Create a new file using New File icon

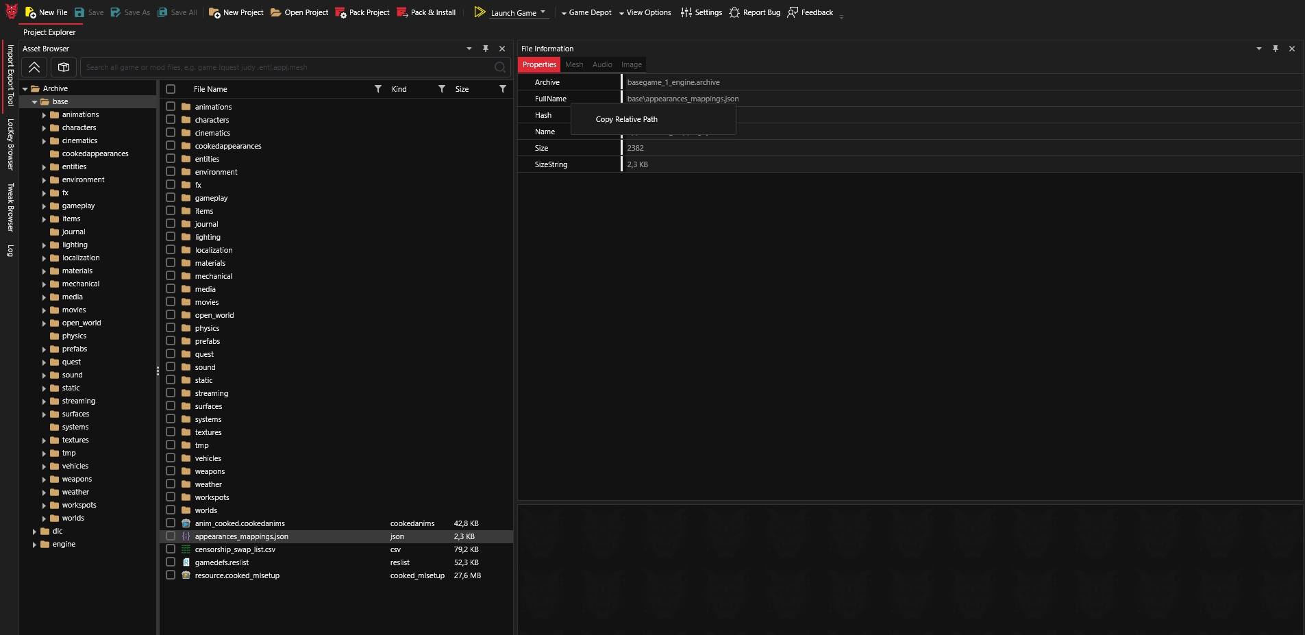pos(31,12)
